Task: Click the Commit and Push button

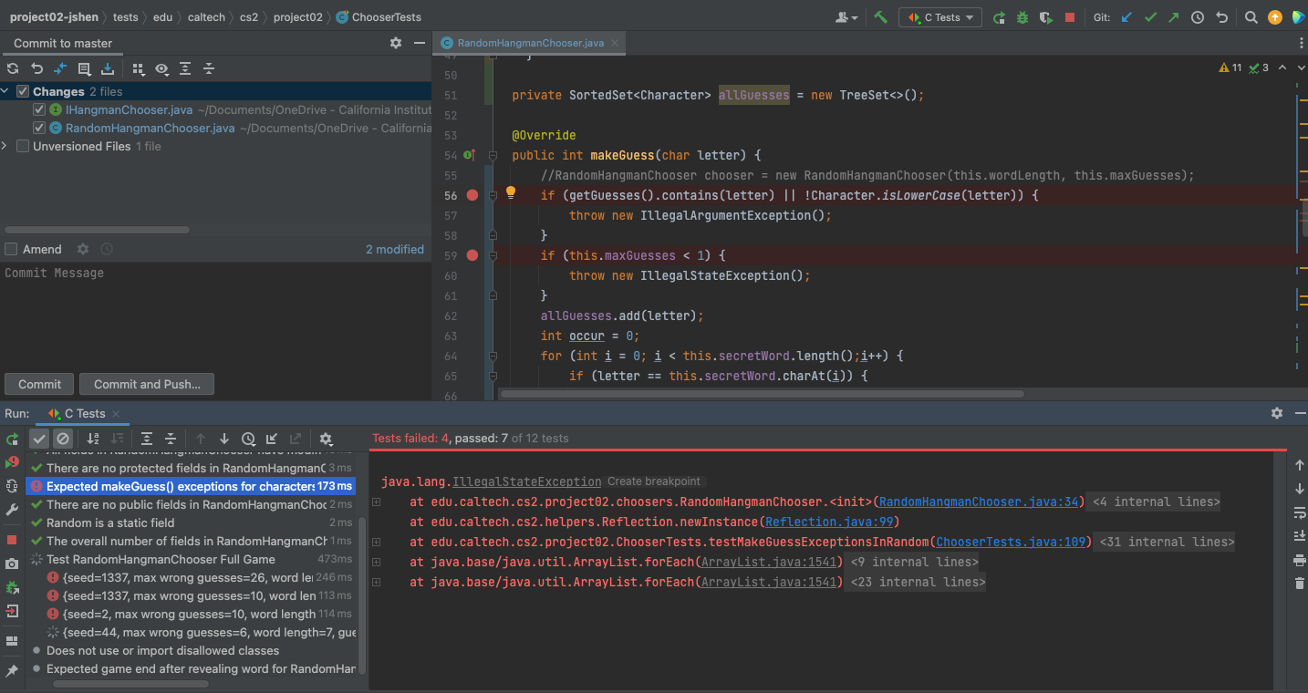Action: (x=147, y=384)
